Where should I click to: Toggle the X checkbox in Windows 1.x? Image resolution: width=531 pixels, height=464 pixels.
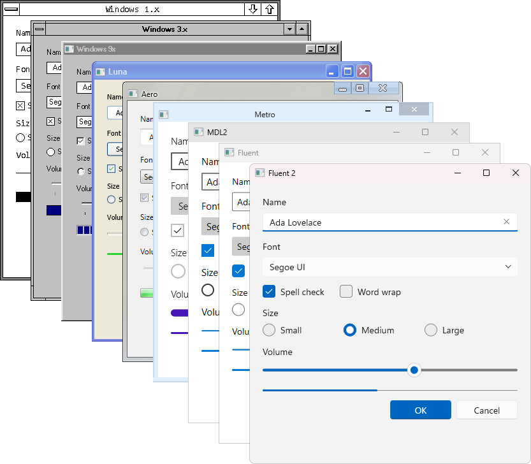[20, 106]
